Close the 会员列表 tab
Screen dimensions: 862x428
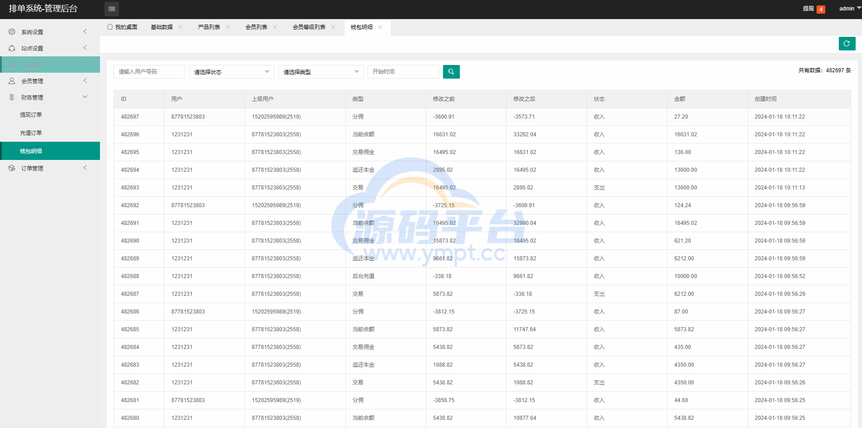(275, 27)
